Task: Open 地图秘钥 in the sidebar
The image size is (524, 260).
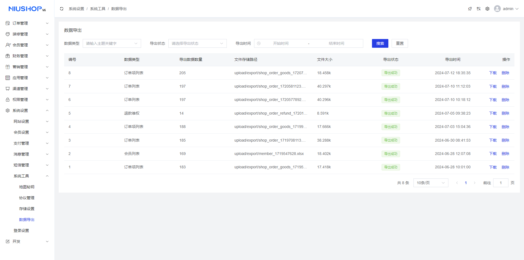Action: pyautogui.click(x=27, y=187)
